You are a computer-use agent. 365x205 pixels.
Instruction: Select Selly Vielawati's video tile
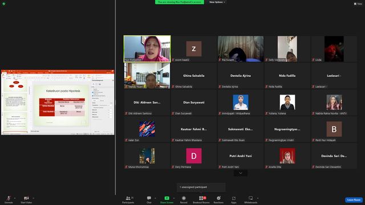287,49
